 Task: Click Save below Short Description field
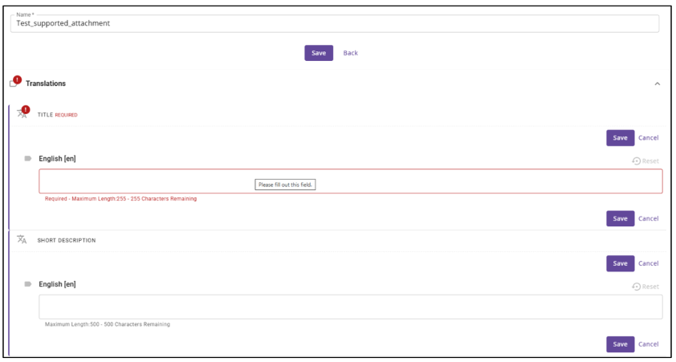(x=620, y=344)
